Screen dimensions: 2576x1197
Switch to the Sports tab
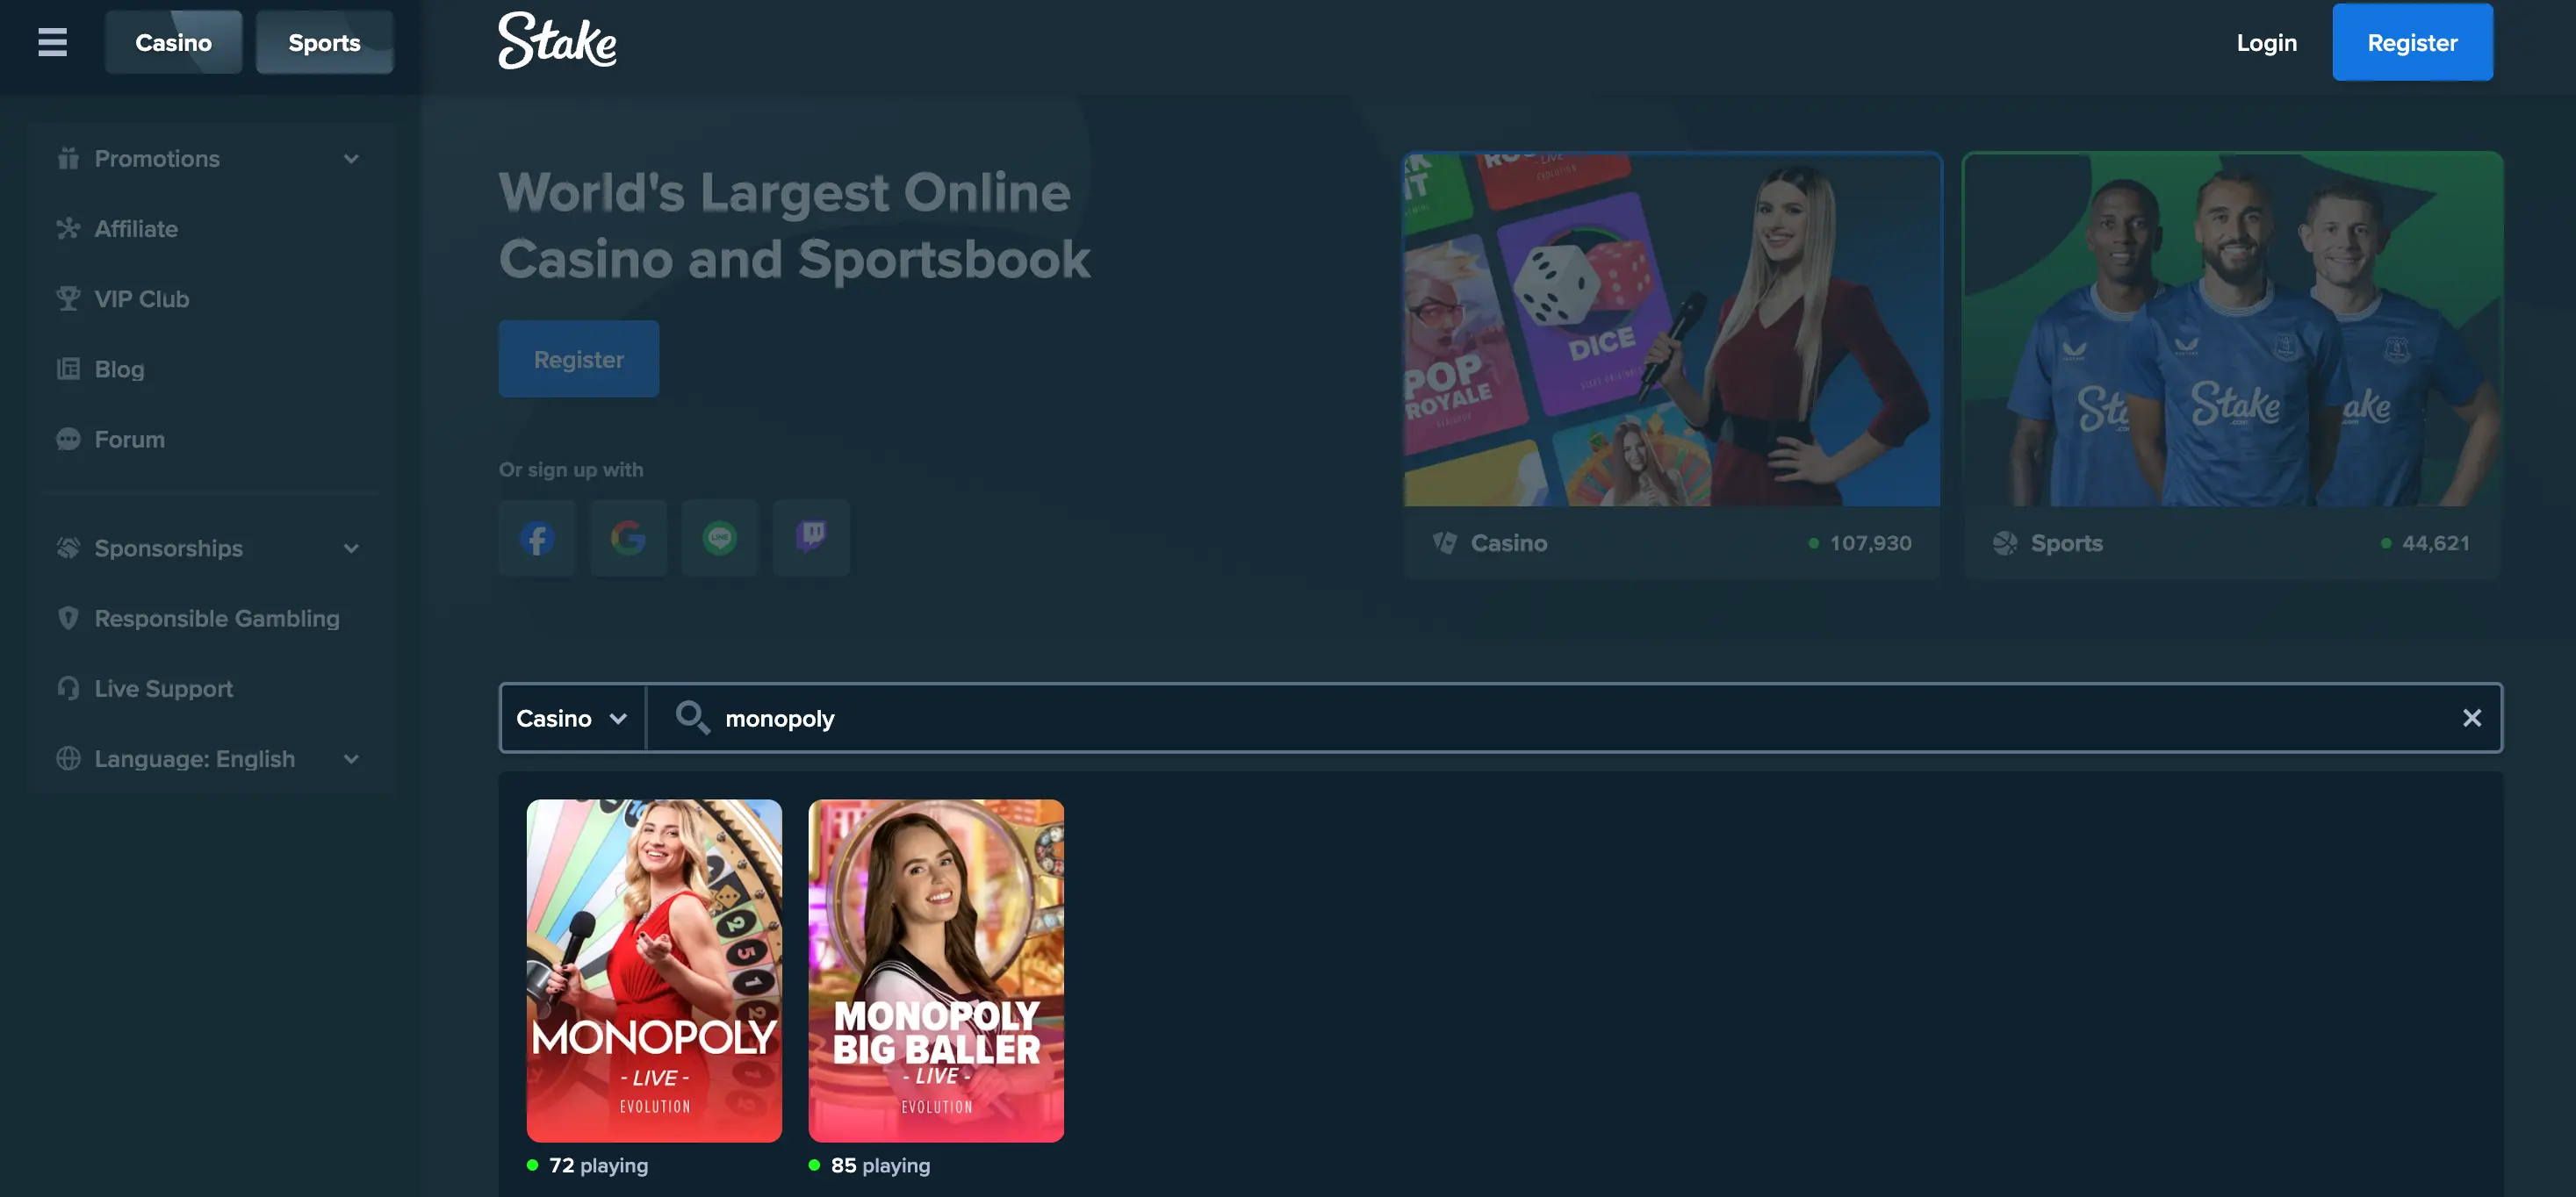(324, 42)
